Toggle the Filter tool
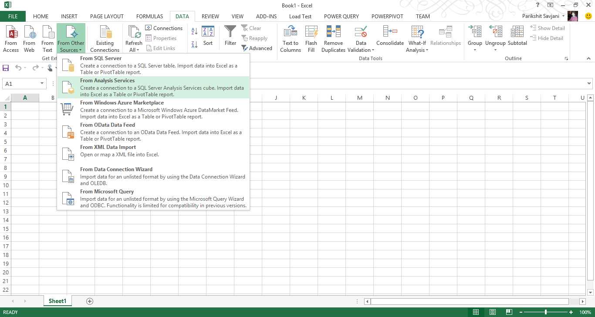The width and height of the screenshot is (595, 317). (x=230, y=38)
